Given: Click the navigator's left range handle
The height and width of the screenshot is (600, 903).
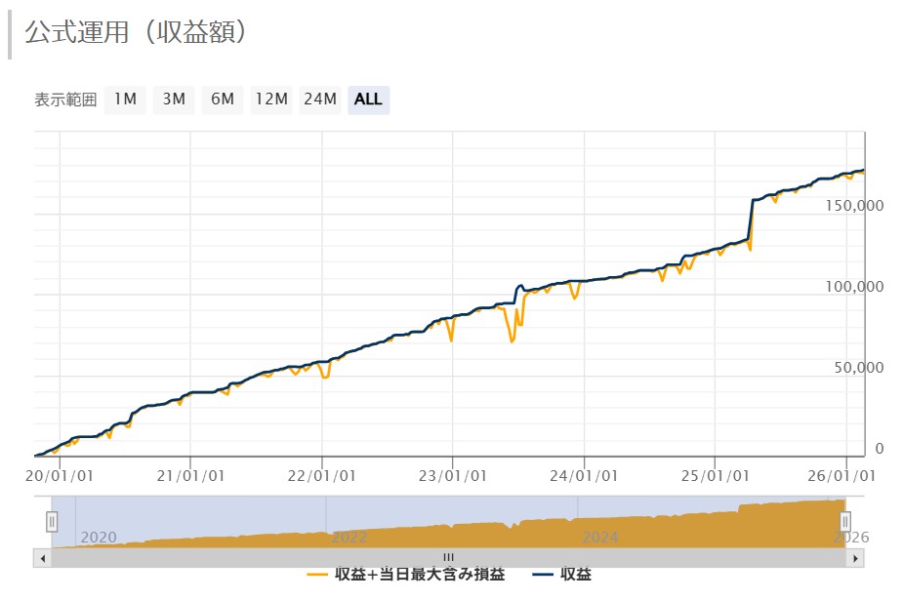Looking at the screenshot, I should [x=52, y=522].
